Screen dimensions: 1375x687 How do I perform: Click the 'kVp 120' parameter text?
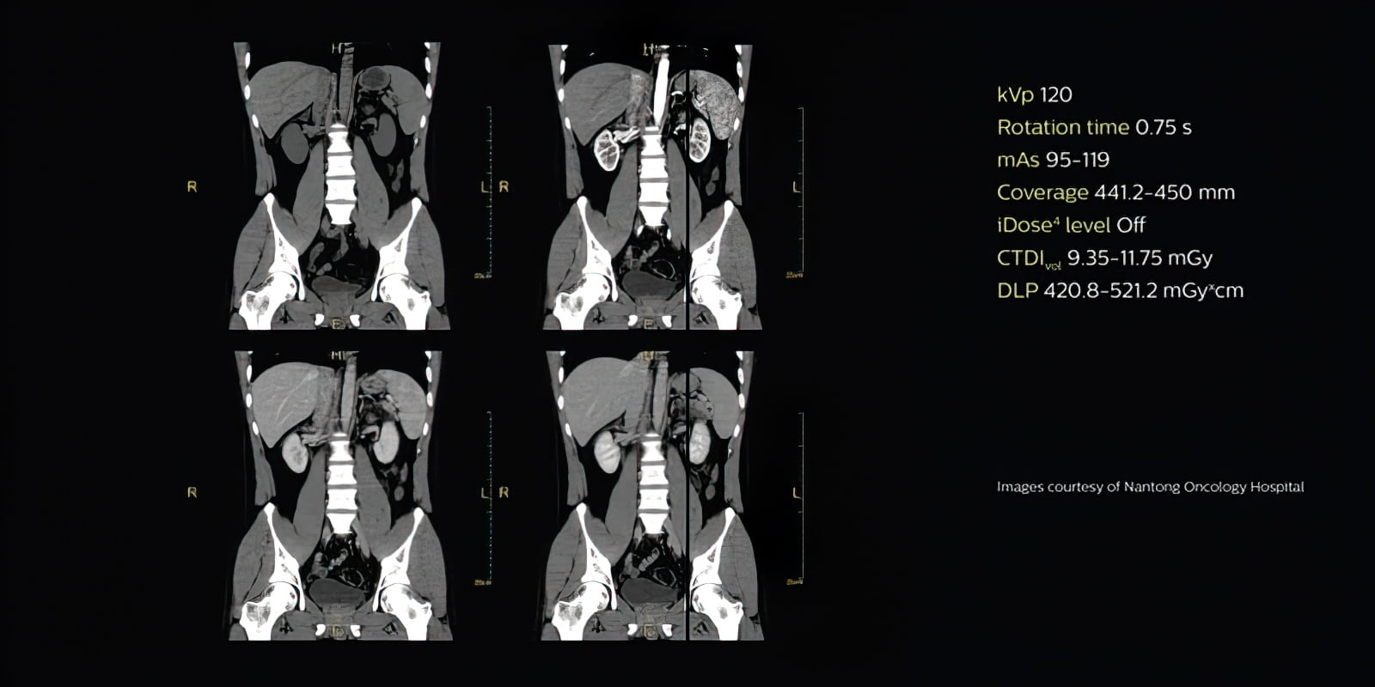tap(1035, 95)
